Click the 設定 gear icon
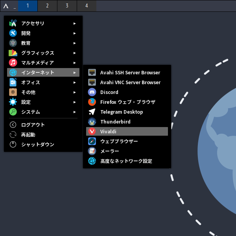236x236 pixels. point(13,102)
